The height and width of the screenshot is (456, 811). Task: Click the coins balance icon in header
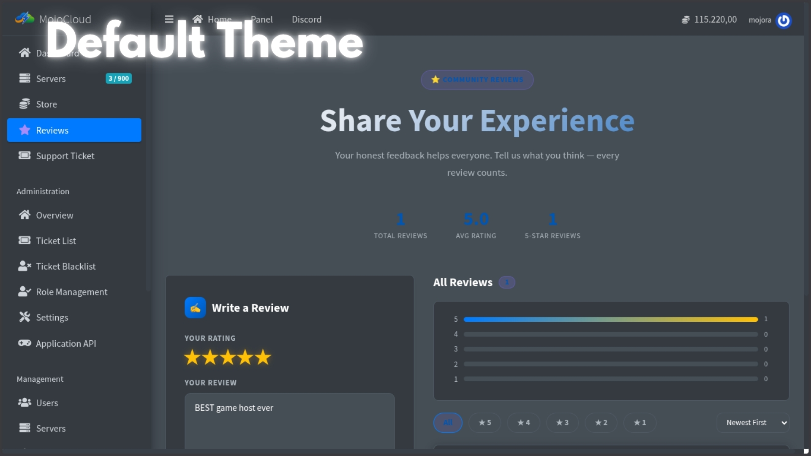pos(686,20)
